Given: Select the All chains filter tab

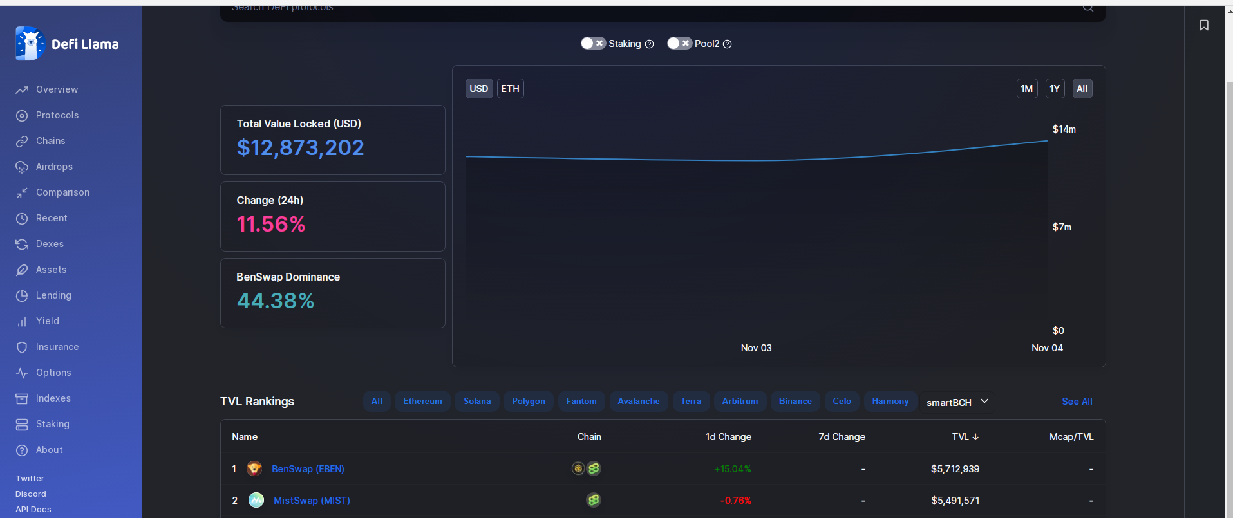Looking at the screenshot, I should click(x=377, y=401).
